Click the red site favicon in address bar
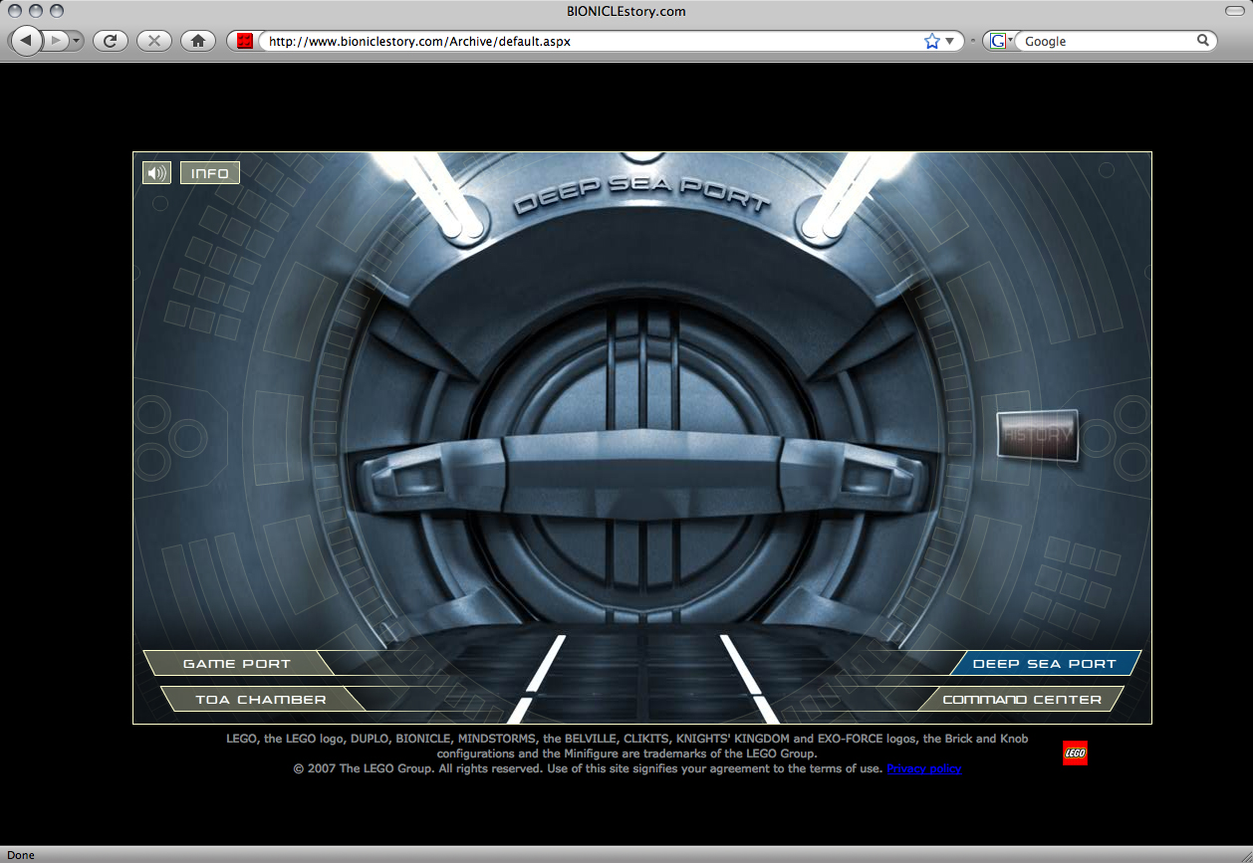 244,42
